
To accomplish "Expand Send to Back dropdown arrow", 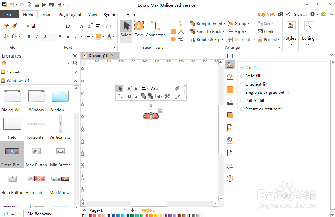I will (224, 32).
